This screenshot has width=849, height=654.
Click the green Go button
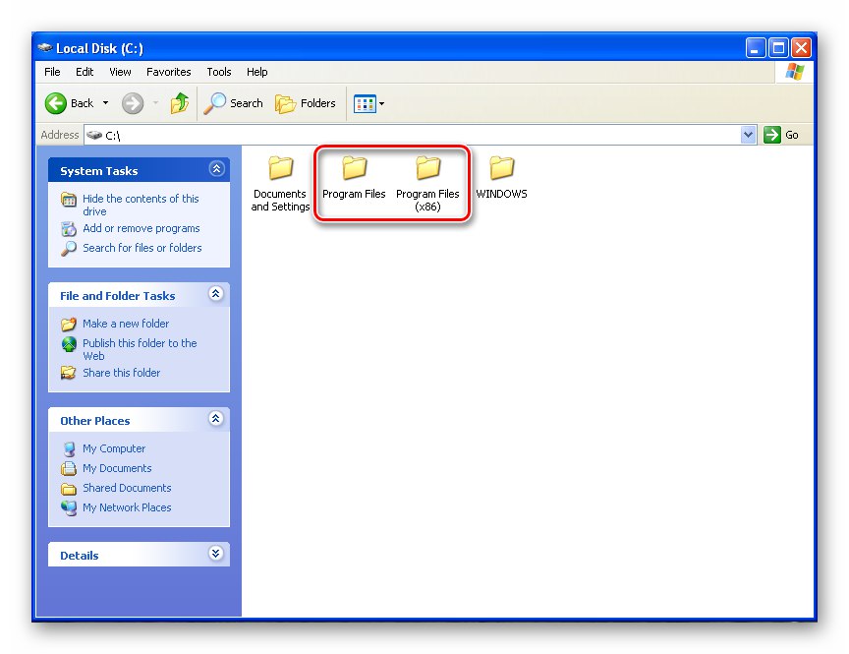coord(781,135)
